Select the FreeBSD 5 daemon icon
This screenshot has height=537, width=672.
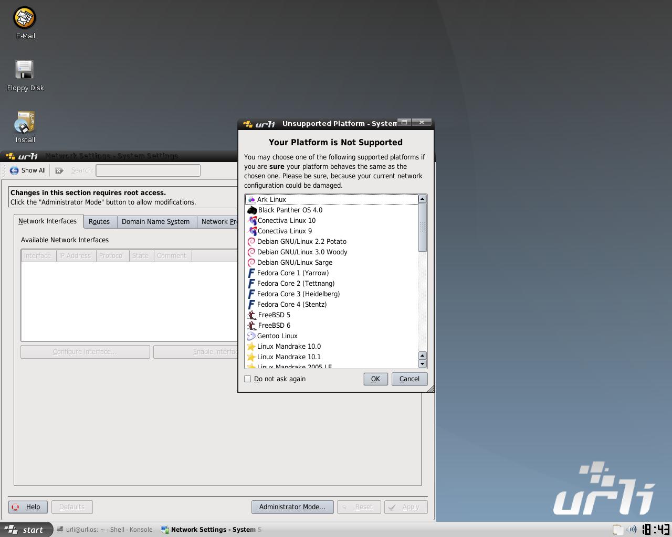[x=252, y=315]
